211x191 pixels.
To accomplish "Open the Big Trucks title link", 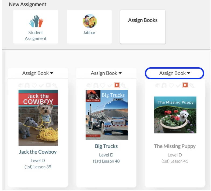I will 106,146.
